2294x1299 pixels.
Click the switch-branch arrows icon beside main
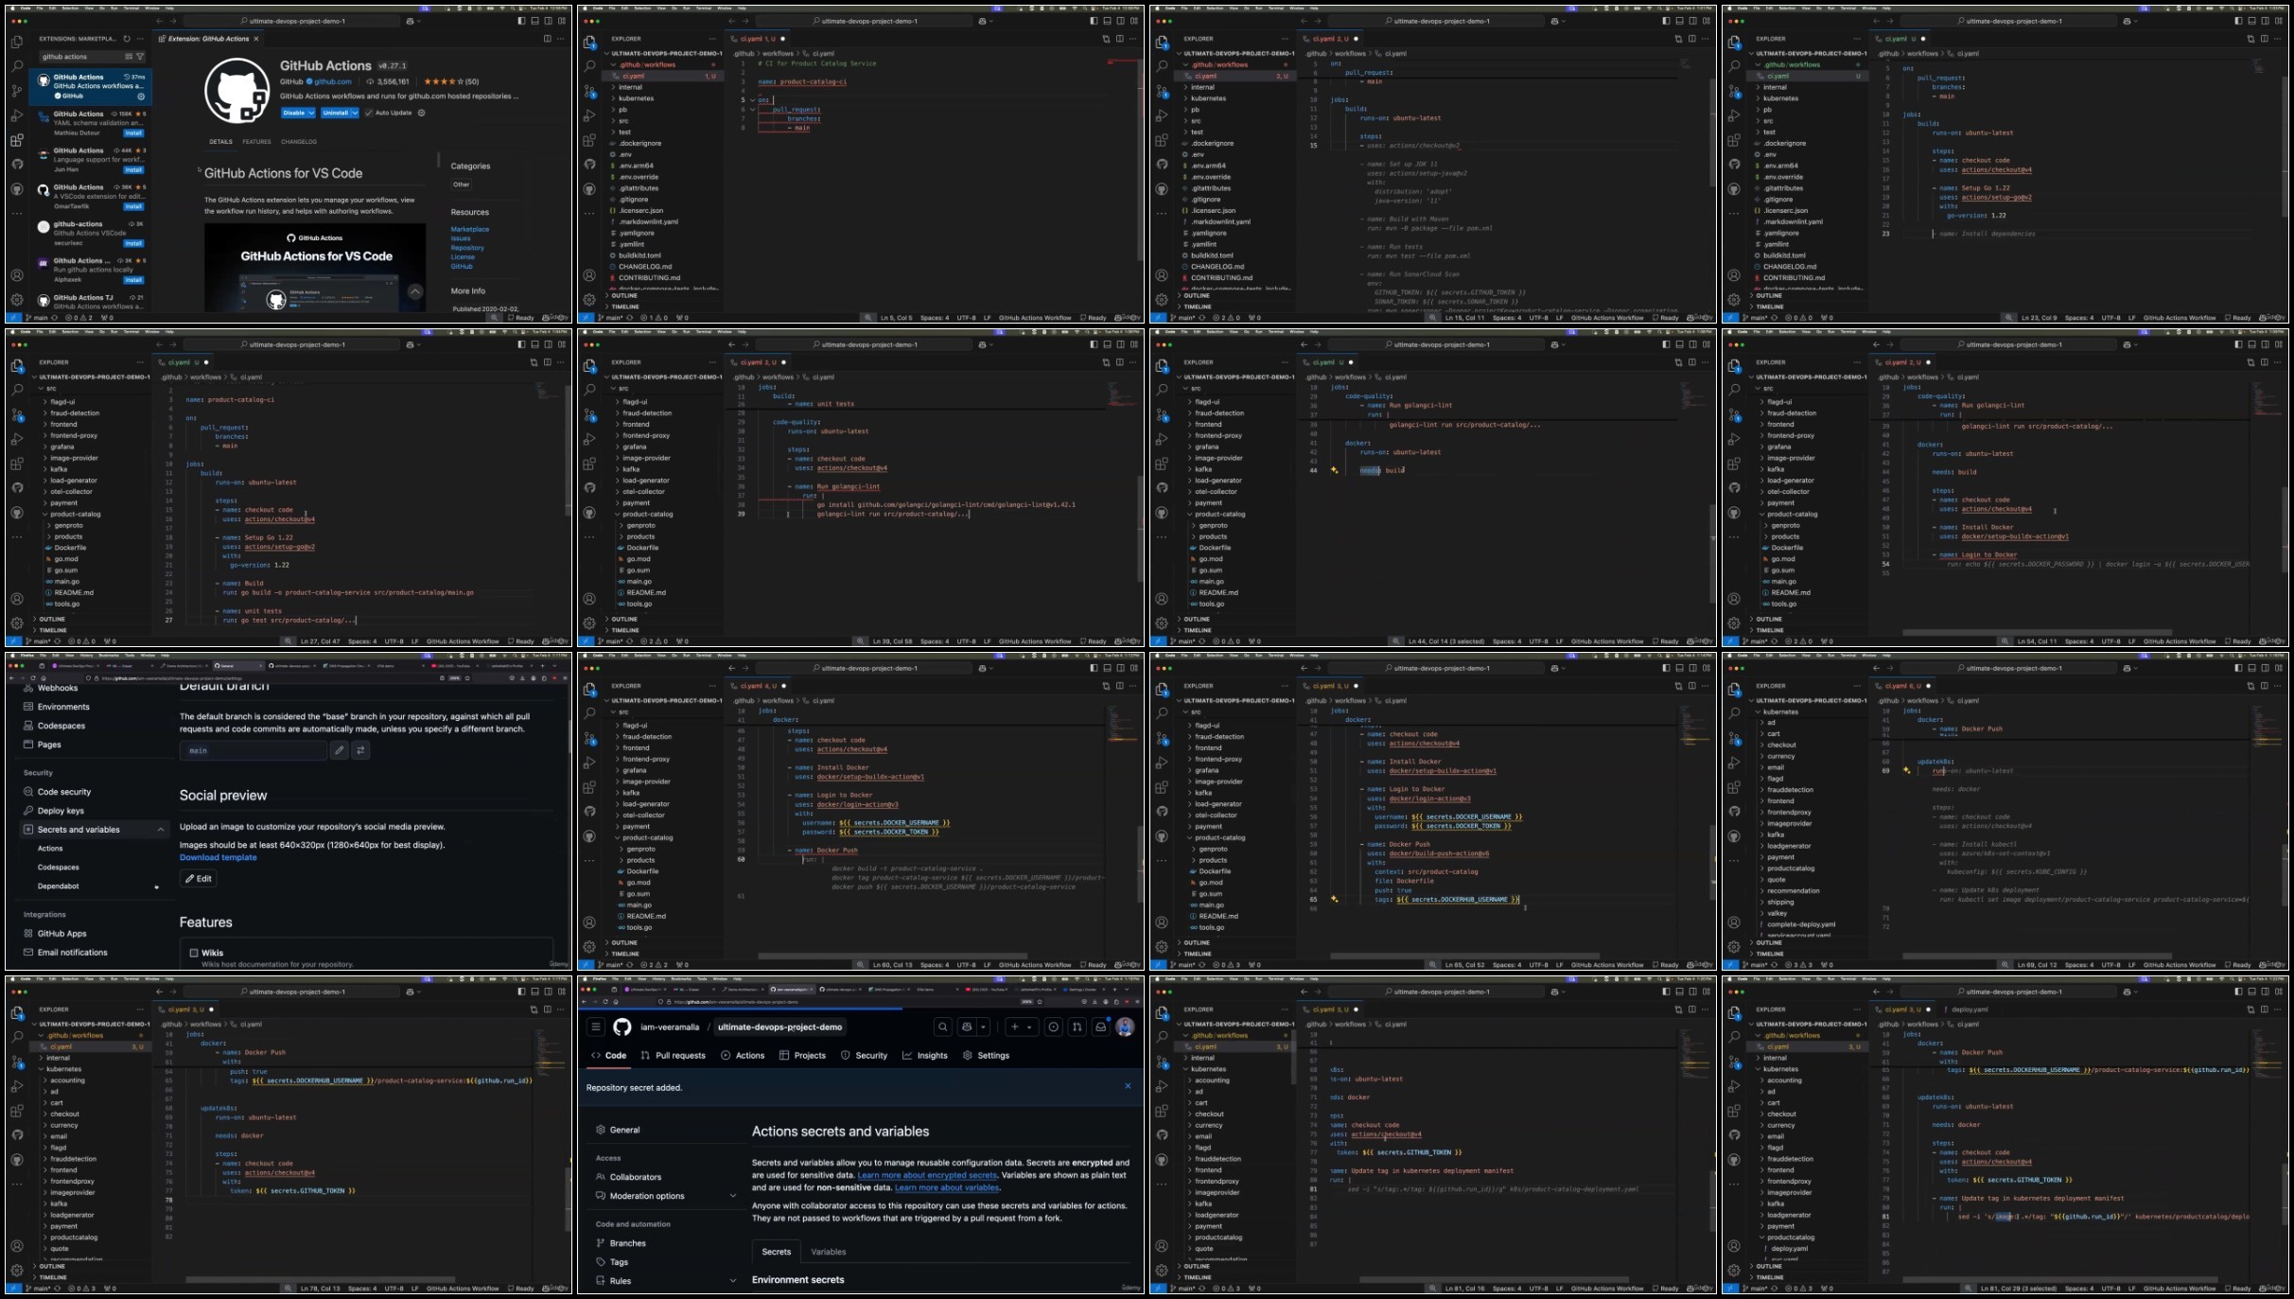point(360,750)
